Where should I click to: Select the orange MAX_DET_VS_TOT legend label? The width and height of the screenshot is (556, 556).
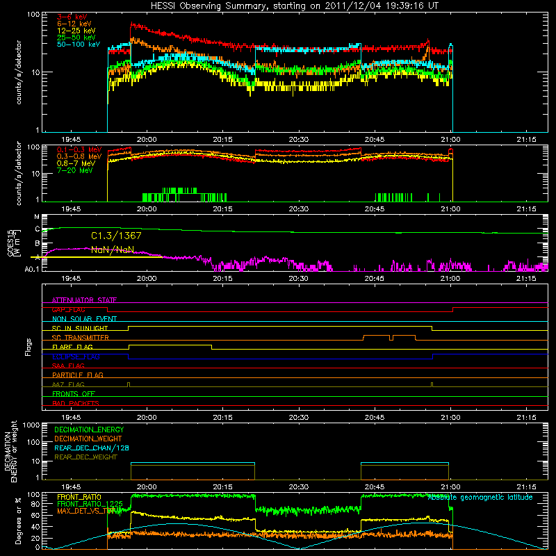[86, 511]
